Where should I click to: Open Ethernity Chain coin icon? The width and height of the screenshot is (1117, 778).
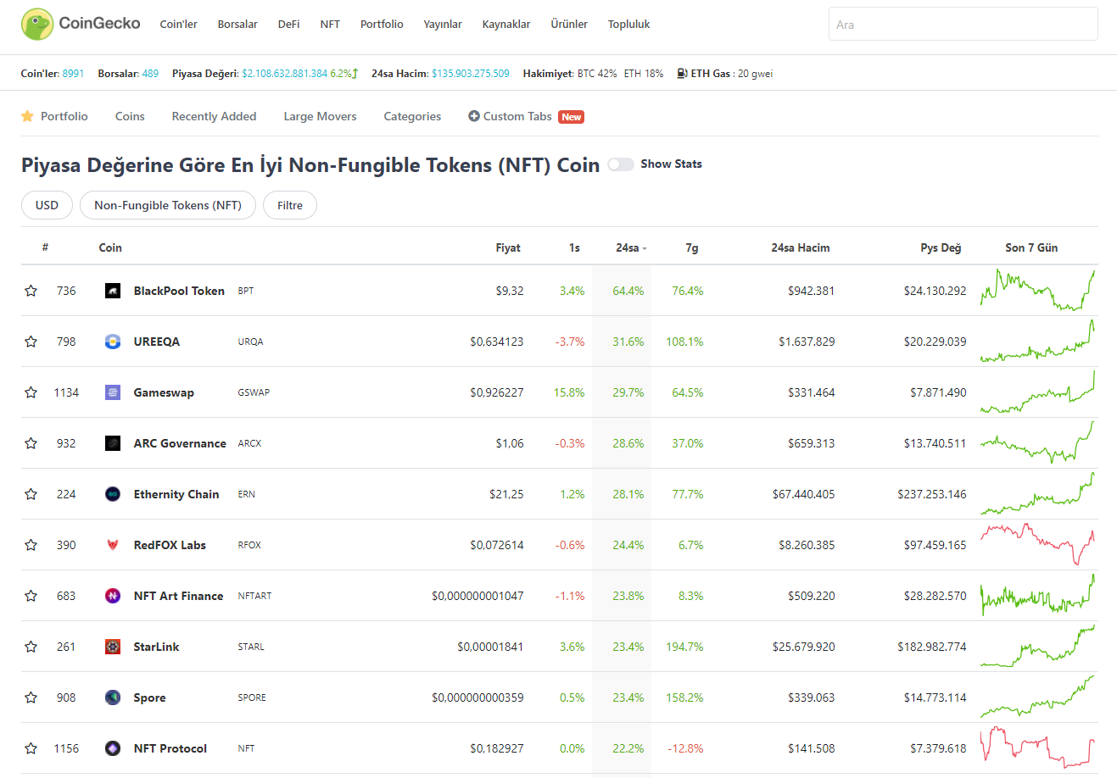[113, 494]
